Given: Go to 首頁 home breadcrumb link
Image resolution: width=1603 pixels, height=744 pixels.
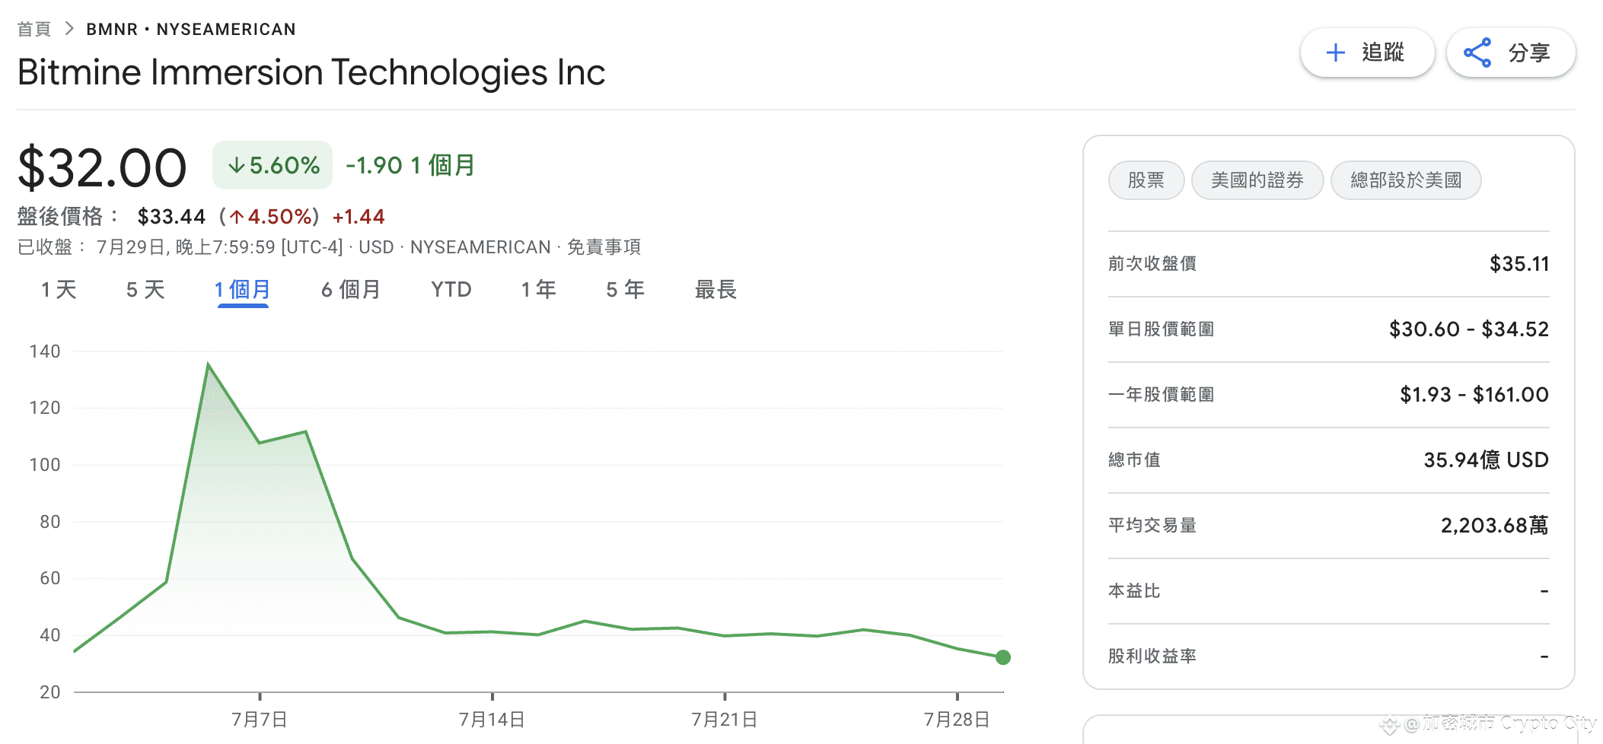Looking at the screenshot, I should click(34, 29).
